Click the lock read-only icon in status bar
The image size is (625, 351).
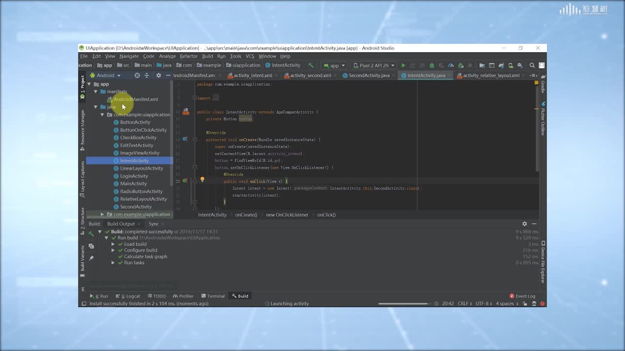point(524,303)
